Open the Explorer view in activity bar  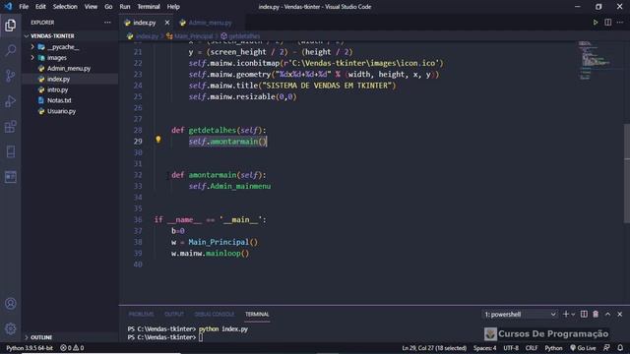coord(11,26)
